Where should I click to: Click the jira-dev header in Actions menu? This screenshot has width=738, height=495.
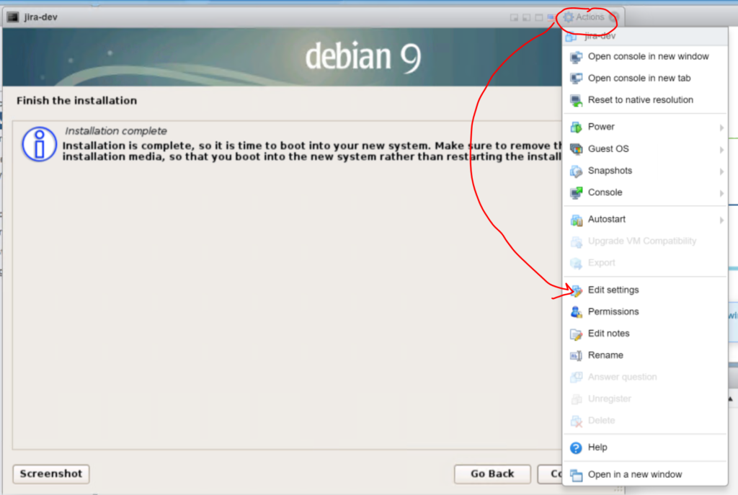tap(645, 36)
